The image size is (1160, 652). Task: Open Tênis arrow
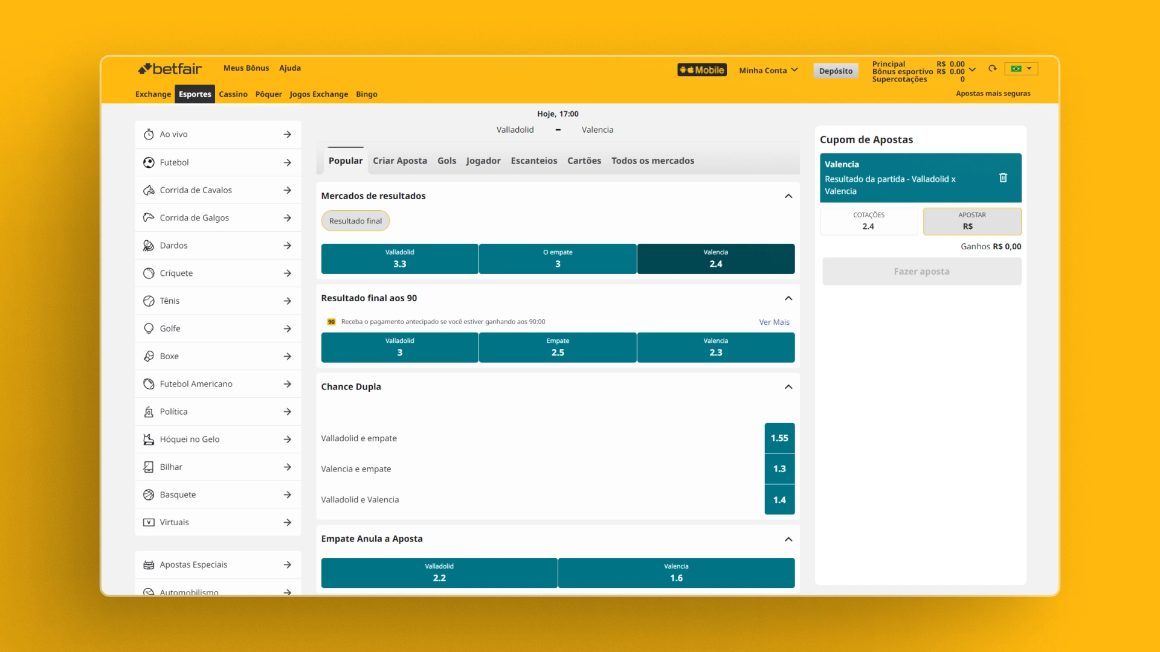(288, 301)
